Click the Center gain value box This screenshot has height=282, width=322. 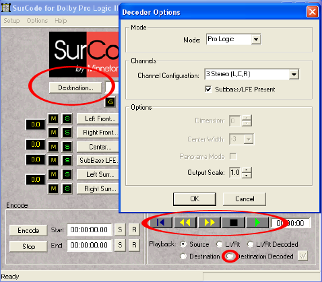36,145
